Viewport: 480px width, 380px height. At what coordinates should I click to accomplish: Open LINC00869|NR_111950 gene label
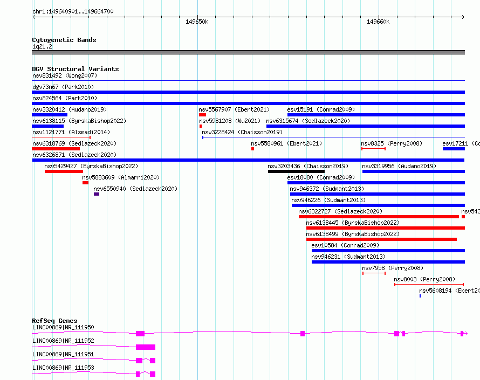click(x=63, y=327)
